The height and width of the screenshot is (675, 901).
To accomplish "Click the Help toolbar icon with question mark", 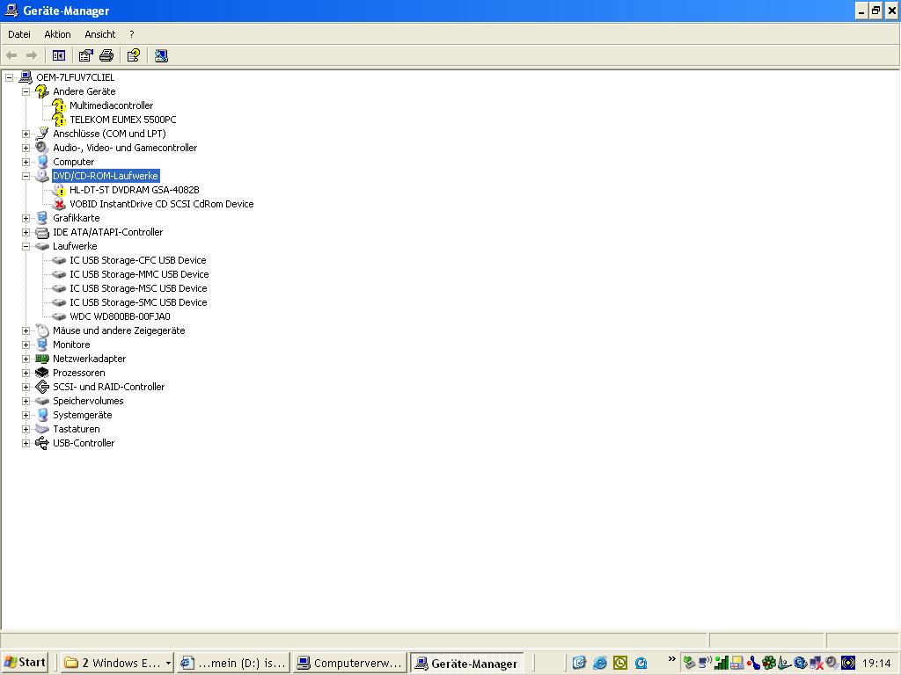I will coord(134,55).
